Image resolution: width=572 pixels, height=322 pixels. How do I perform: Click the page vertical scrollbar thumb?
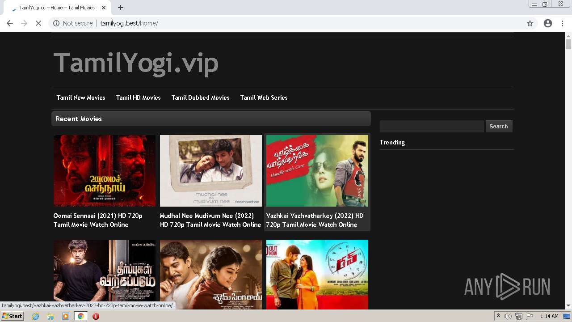click(568, 44)
